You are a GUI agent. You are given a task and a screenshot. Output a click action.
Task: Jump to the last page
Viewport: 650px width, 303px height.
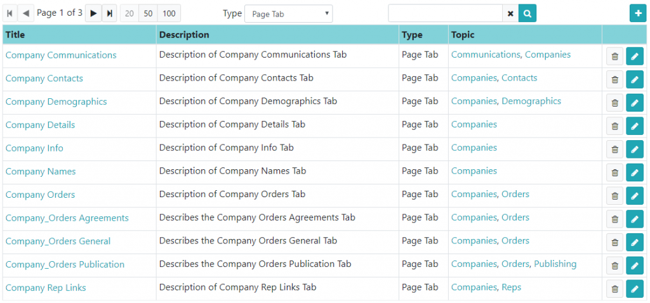click(109, 14)
